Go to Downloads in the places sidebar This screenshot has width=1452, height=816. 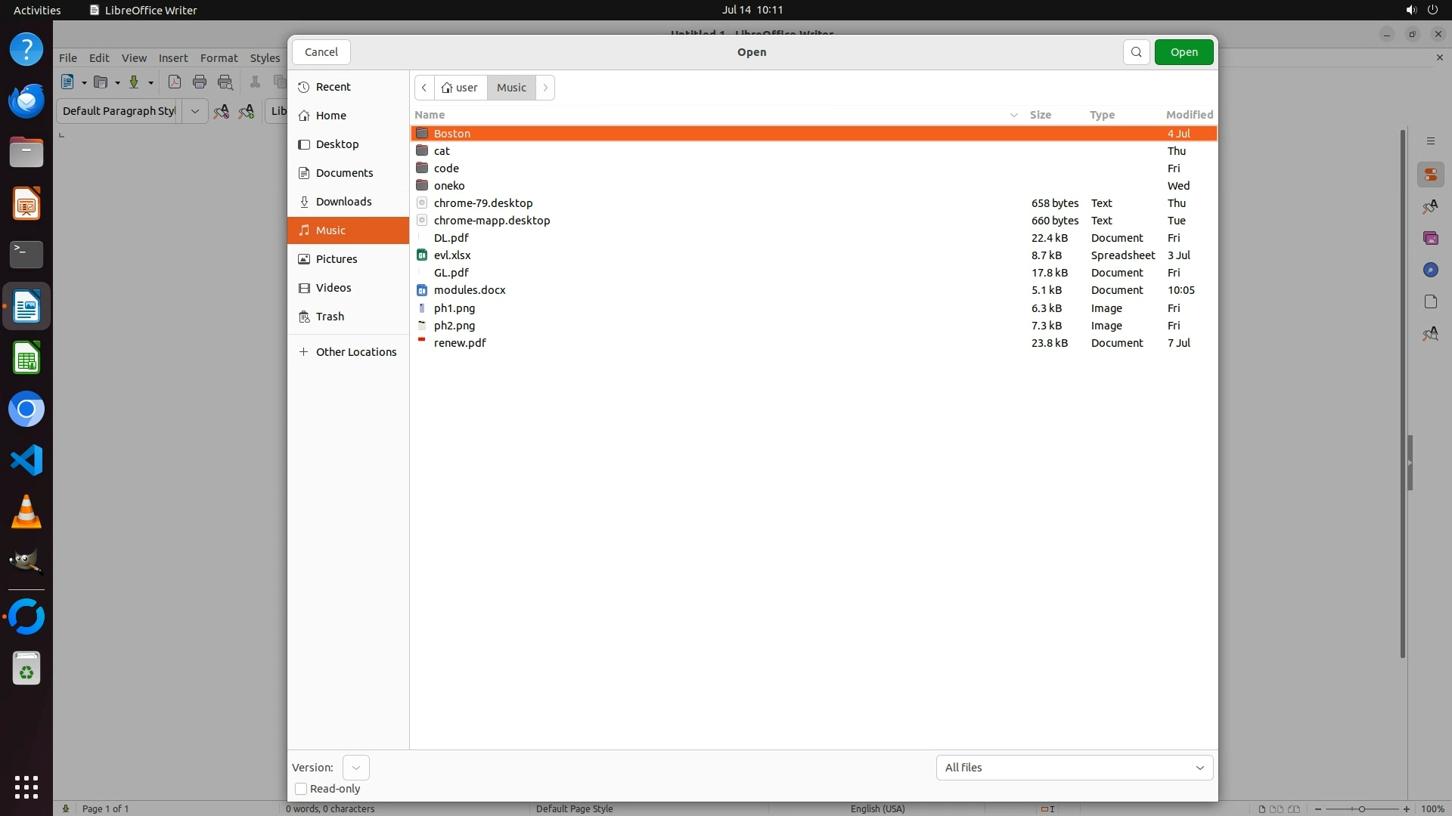tap(343, 202)
